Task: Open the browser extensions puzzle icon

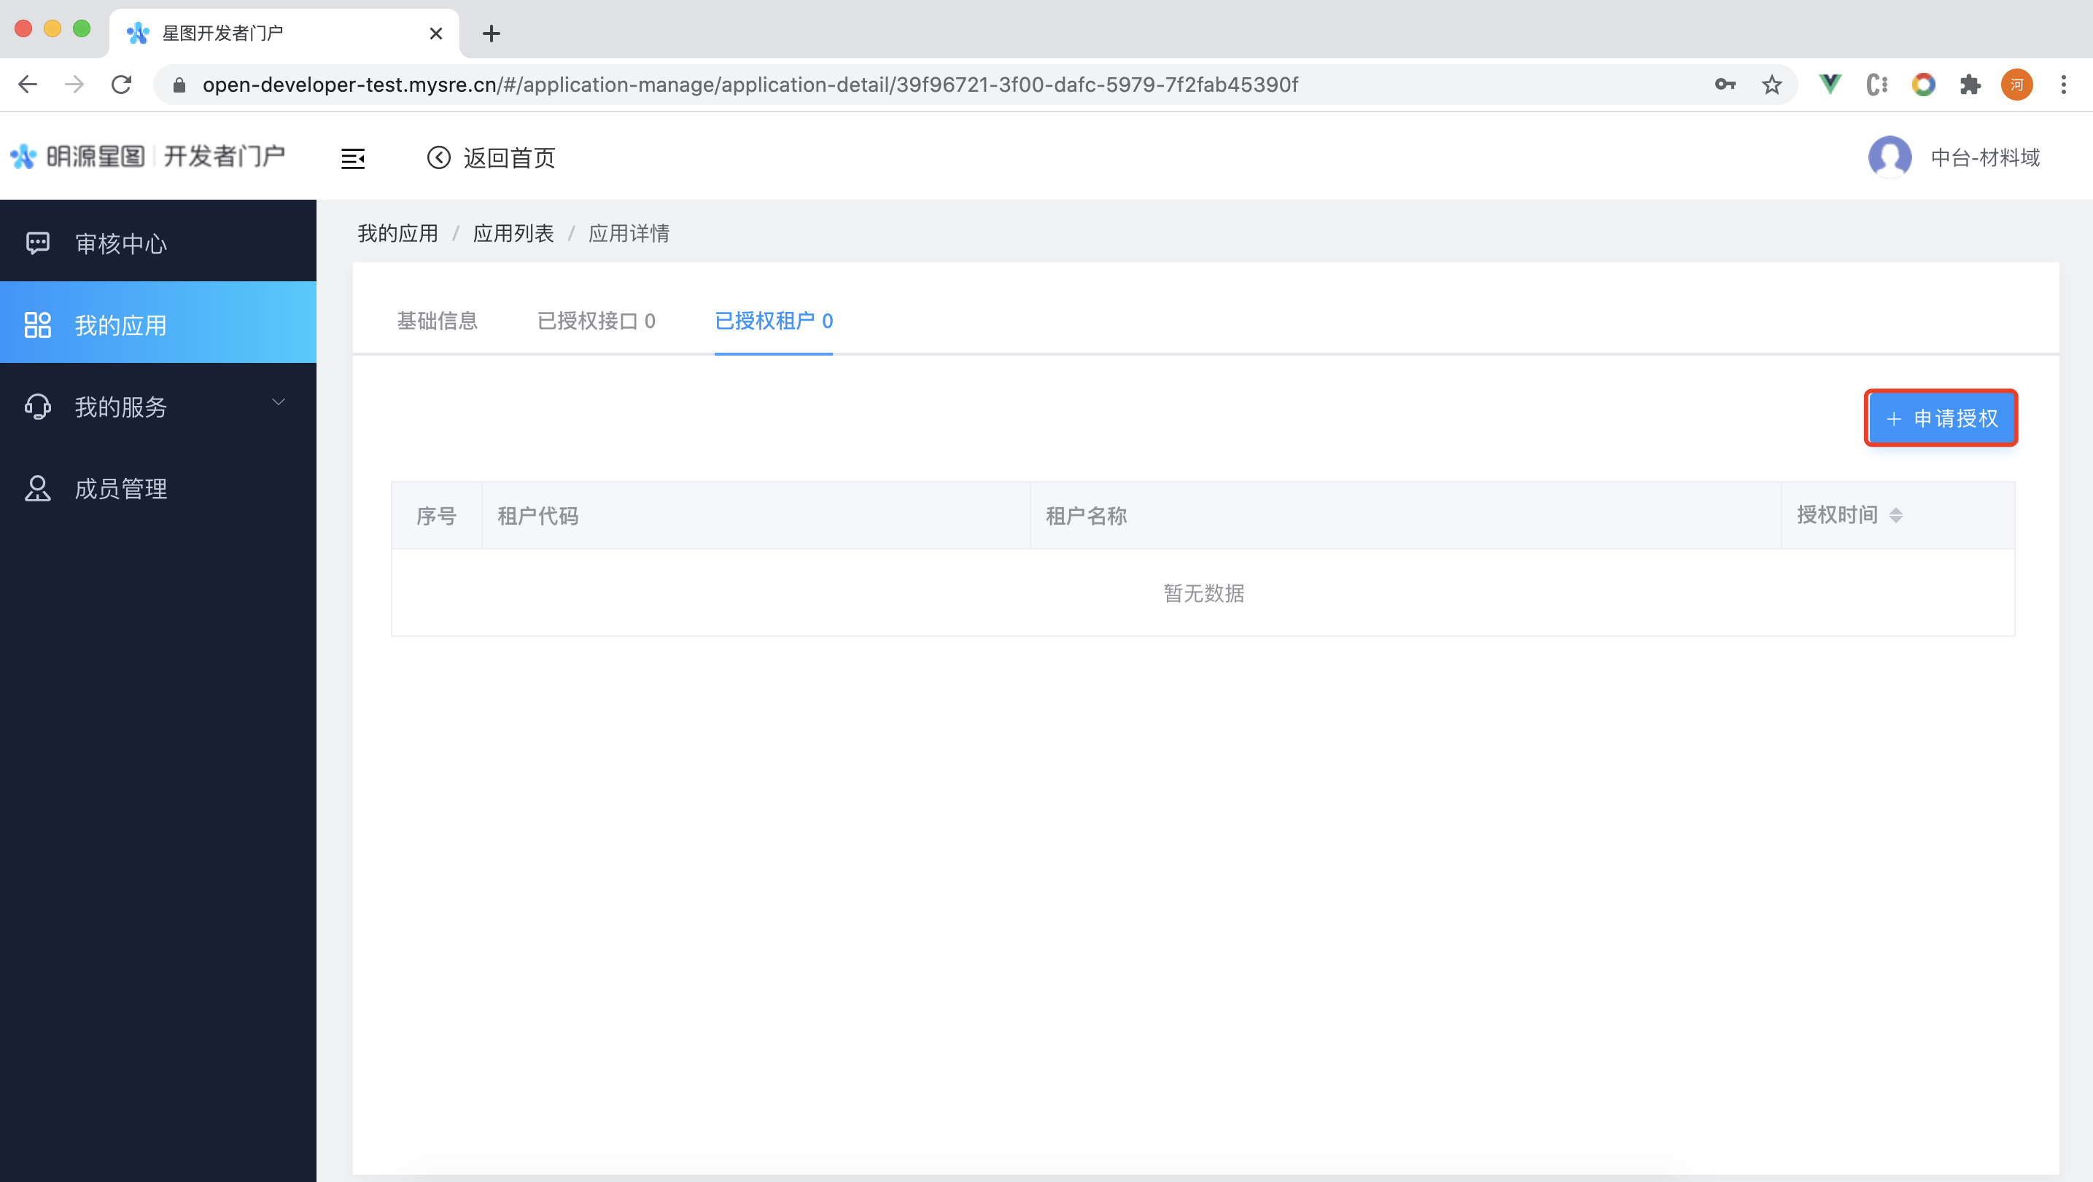Action: [x=1970, y=85]
